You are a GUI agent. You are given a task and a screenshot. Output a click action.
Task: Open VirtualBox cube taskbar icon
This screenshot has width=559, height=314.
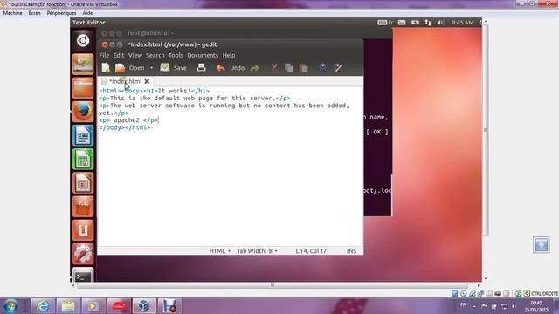pos(144,306)
